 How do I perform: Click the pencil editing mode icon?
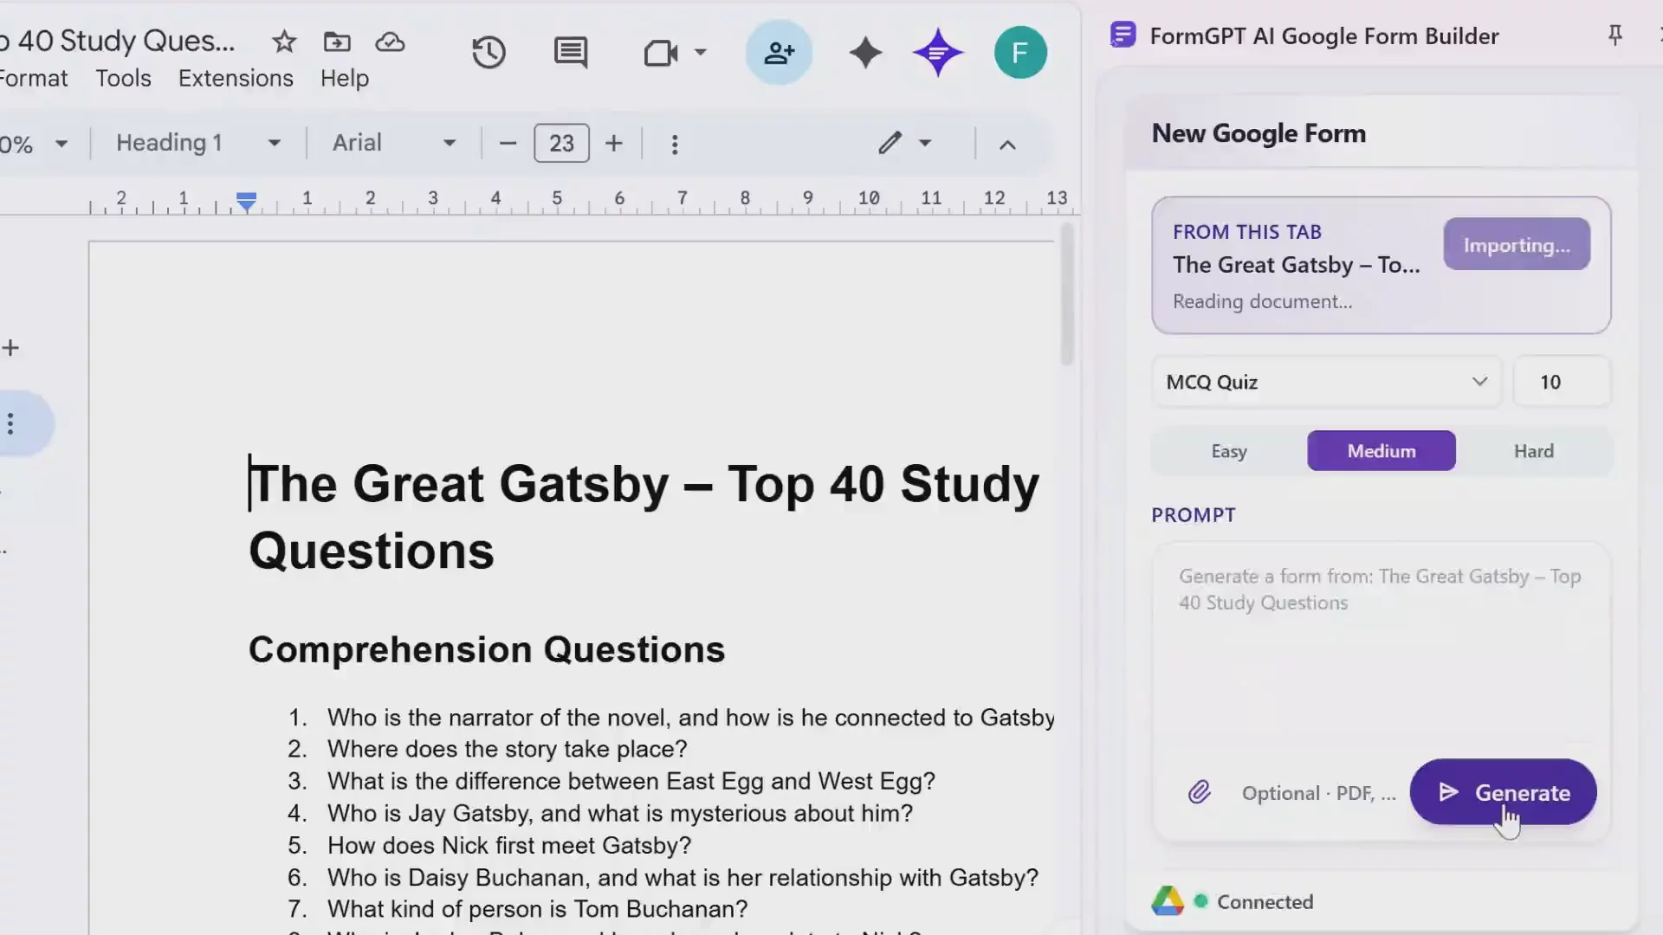(x=890, y=143)
